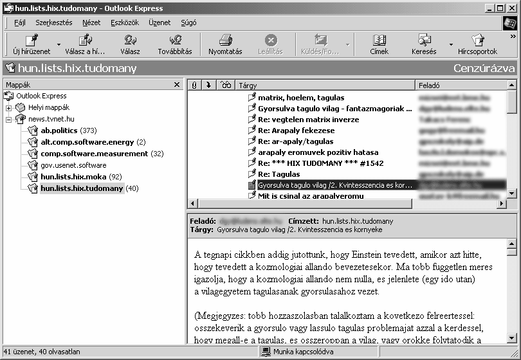
Task: Open the Fájl menu
Action: tap(19, 22)
